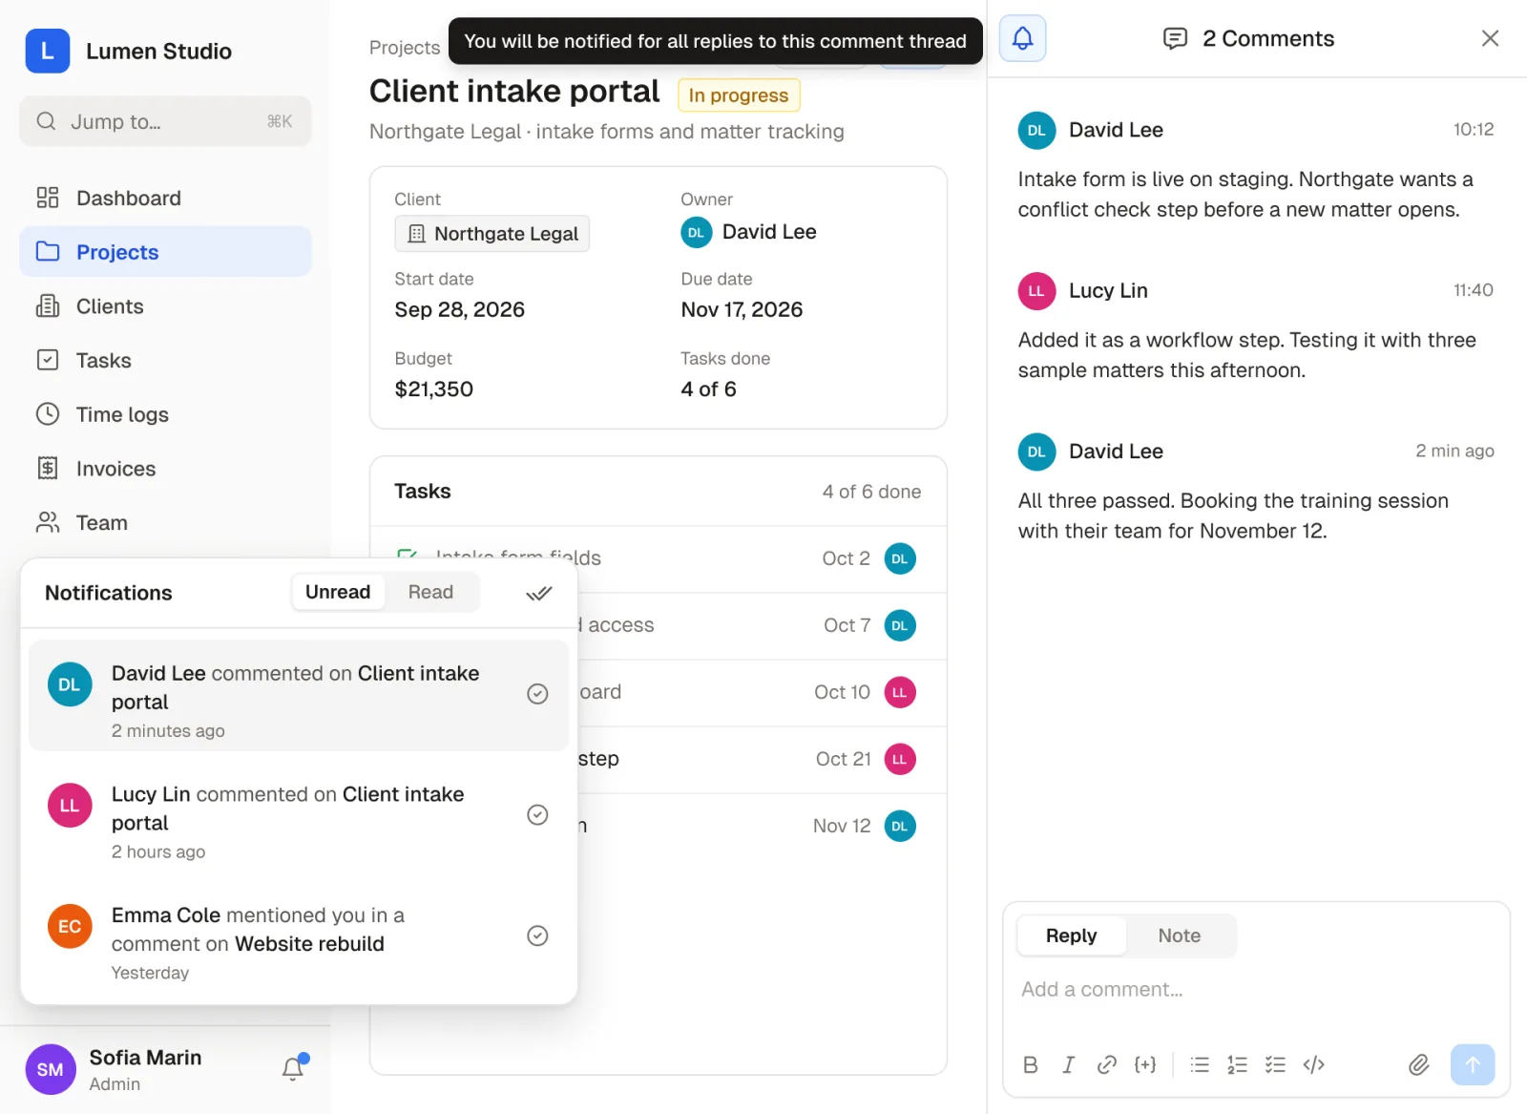Start a numbered list in the comment

pyautogui.click(x=1237, y=1064)
